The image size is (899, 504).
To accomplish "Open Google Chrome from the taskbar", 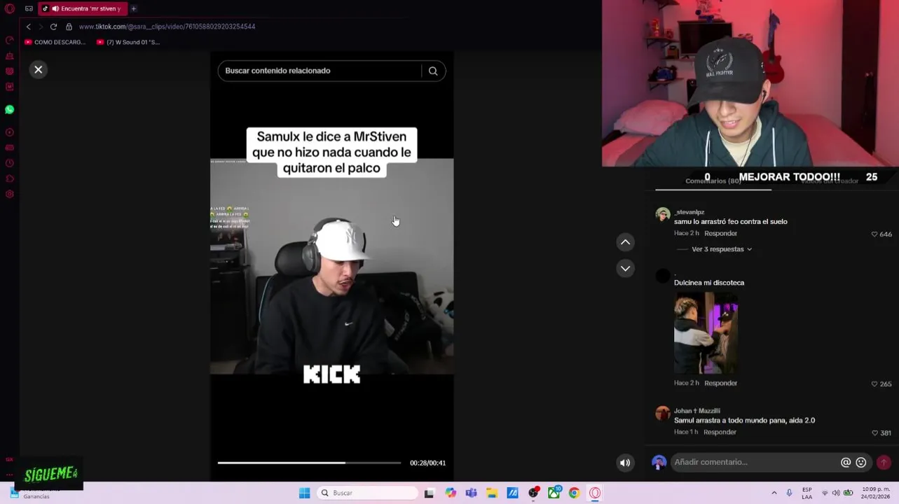I will point(574,493).
